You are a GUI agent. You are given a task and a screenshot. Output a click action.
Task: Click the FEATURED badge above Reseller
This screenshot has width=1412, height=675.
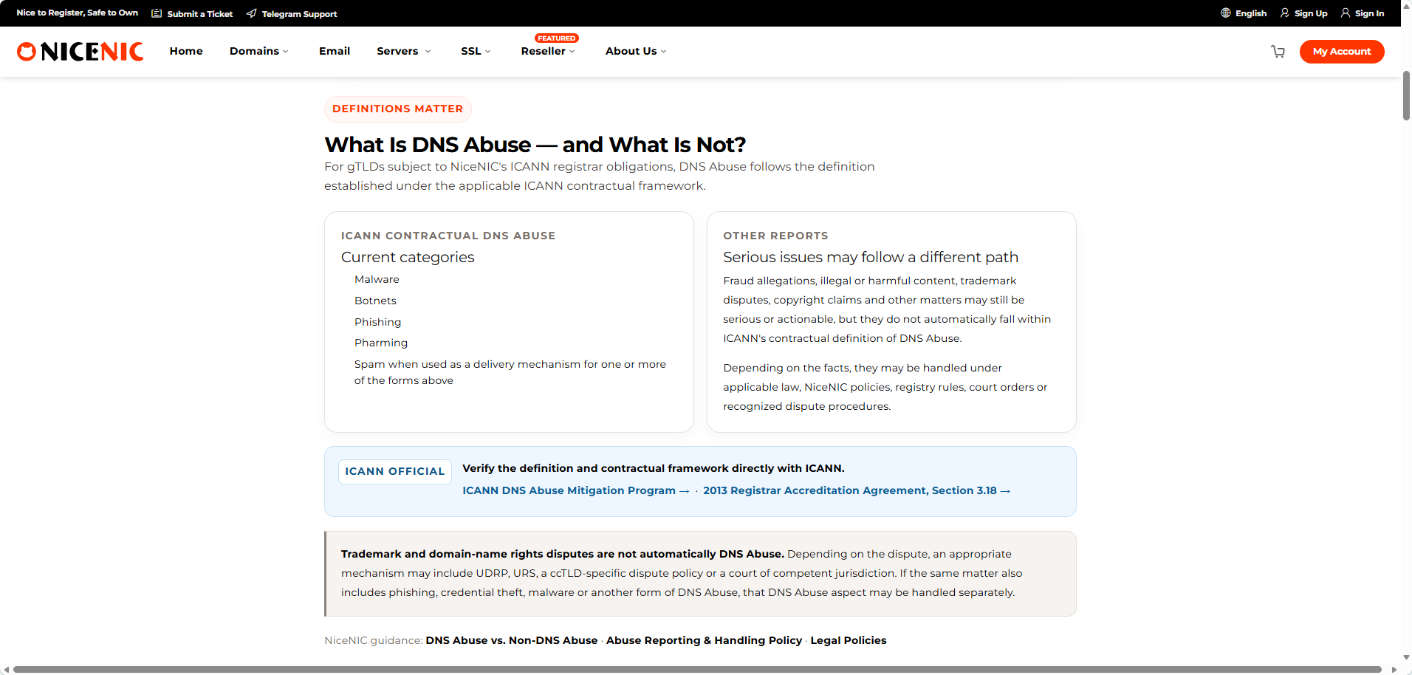point(557,38)
